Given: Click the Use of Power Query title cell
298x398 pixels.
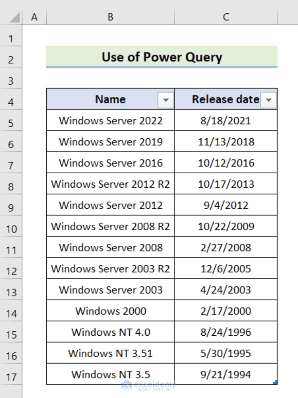Looking at the screenshot, I should point(161,57).
